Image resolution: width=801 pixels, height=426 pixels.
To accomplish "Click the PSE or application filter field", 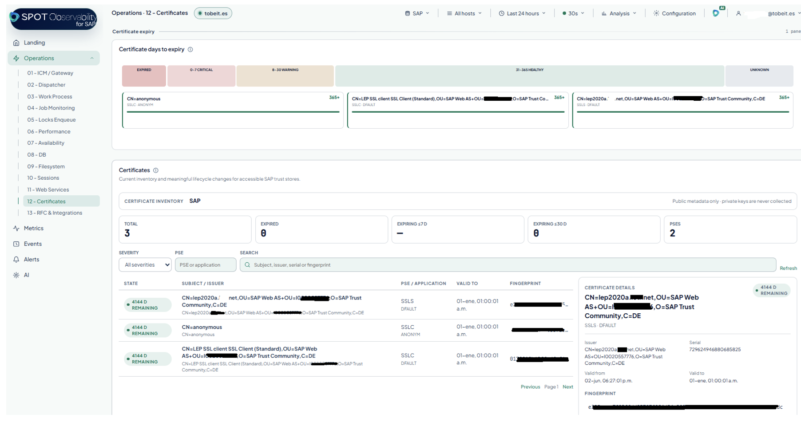I will click(206, 265).
